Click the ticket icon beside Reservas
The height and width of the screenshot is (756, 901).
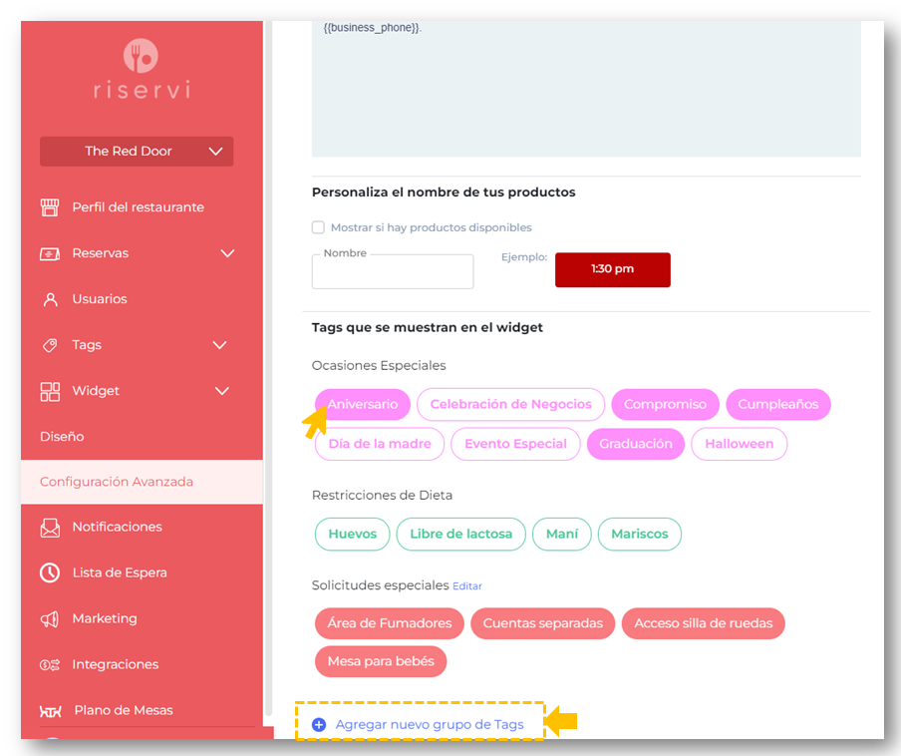click(x=50, y=253)
